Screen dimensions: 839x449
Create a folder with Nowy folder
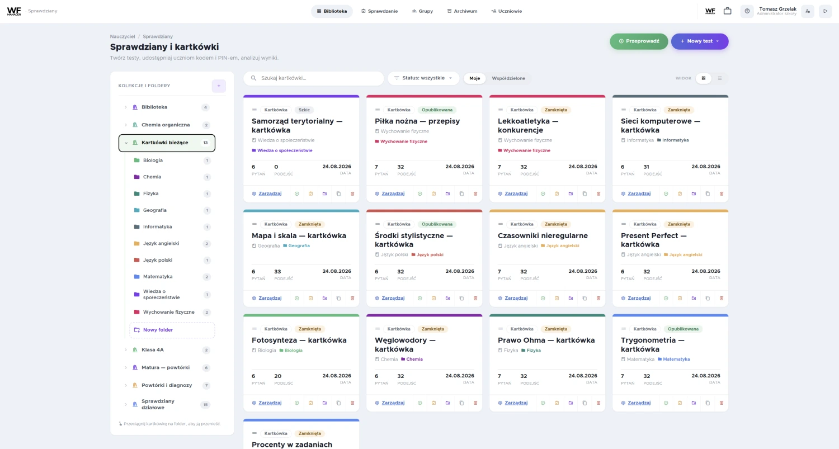(x=172, y=330)
